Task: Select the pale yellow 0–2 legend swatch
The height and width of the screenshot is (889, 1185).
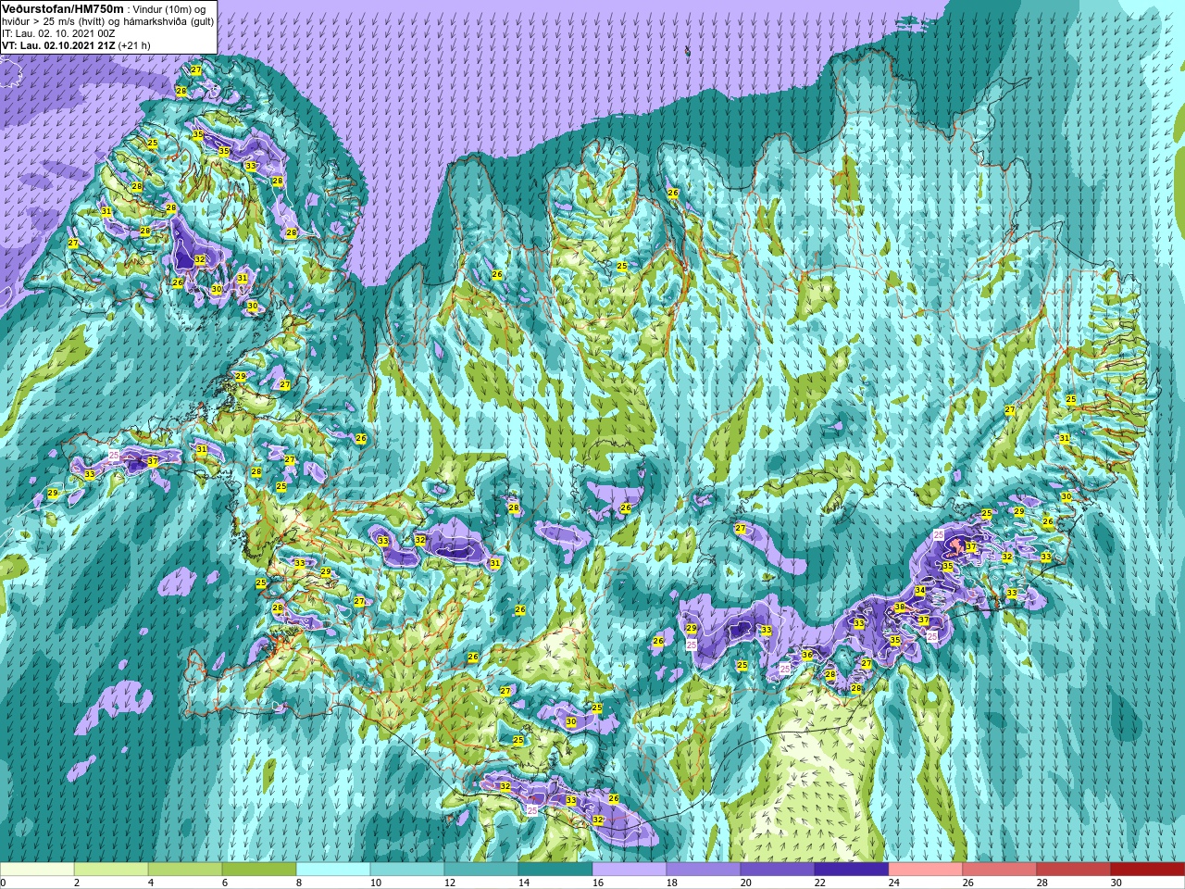Action: pyautogui.click(x=37, y=870)
